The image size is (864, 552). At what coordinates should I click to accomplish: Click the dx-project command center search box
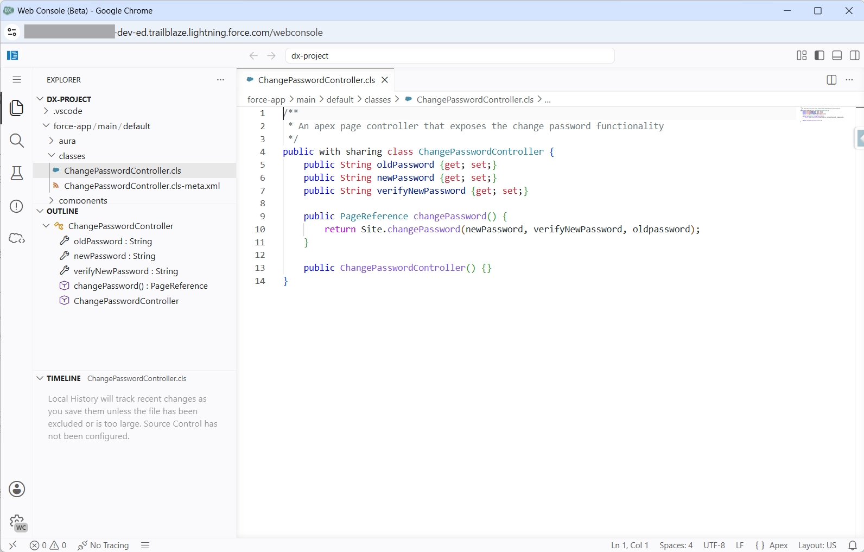tap(450, 56)
